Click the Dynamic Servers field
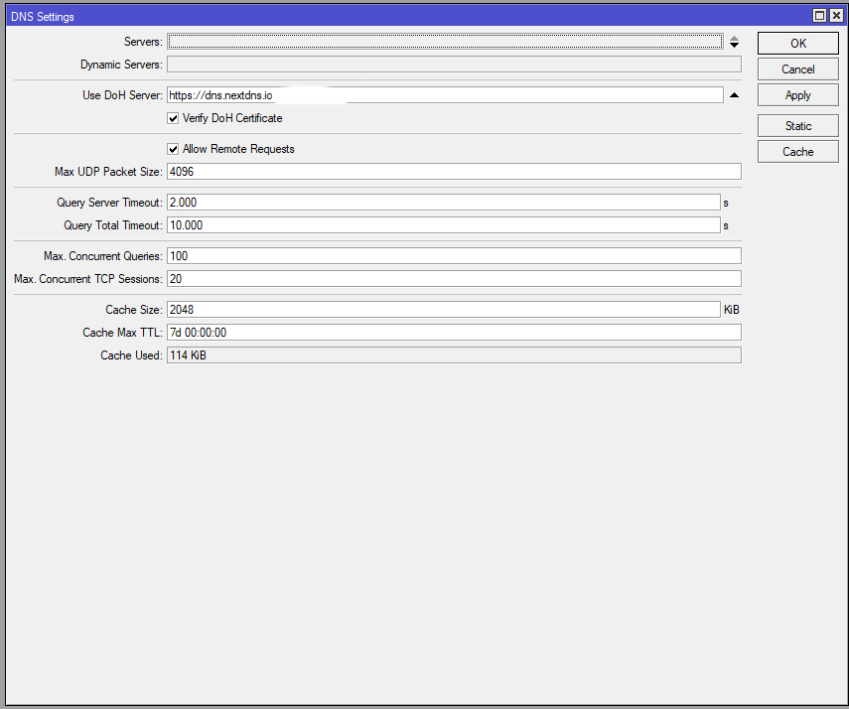Viewport: 849px width, 709px height. click(454, 65)
